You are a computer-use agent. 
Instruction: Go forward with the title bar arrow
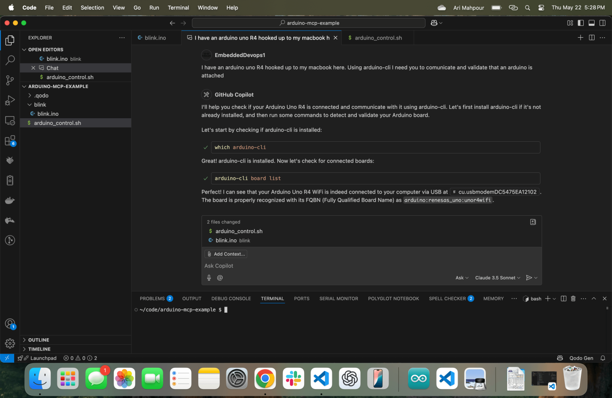tap(183, 23)
